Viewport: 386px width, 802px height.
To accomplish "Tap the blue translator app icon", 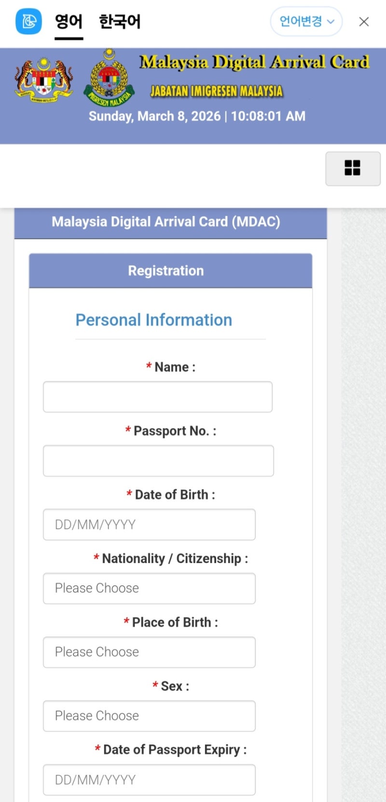I will pyautogui.click(x=29, y=21).
